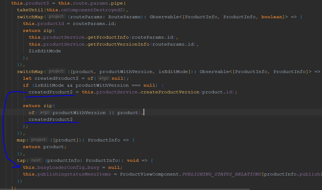Image resolution: width=322 pixels, height=190 pixels.
Task: Click the createProductVersion method call
Action: pos(170,92)
